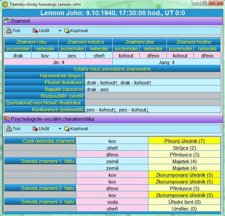Select the Konkurence (polosextil) row label
The image size is (225, 216).
click(45, 110)
